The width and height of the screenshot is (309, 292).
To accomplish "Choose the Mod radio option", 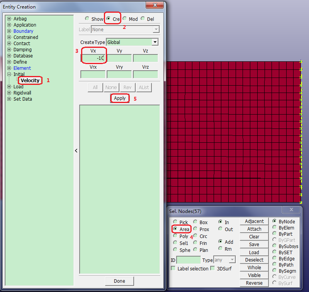I will pyautogui.click(x=125, y=19).
